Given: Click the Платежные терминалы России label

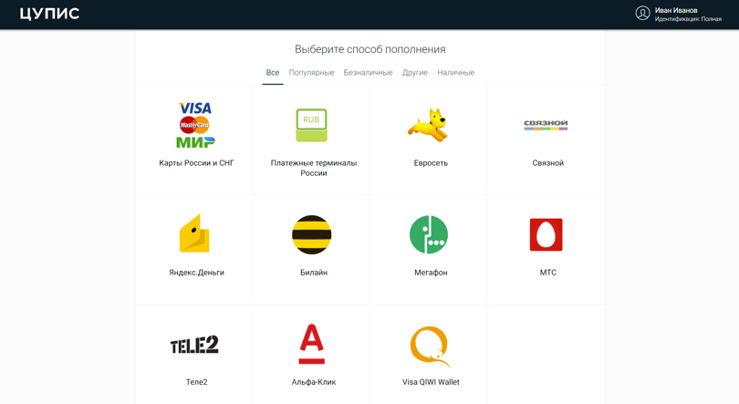Looking at the screenshot, I should [314, 168].
